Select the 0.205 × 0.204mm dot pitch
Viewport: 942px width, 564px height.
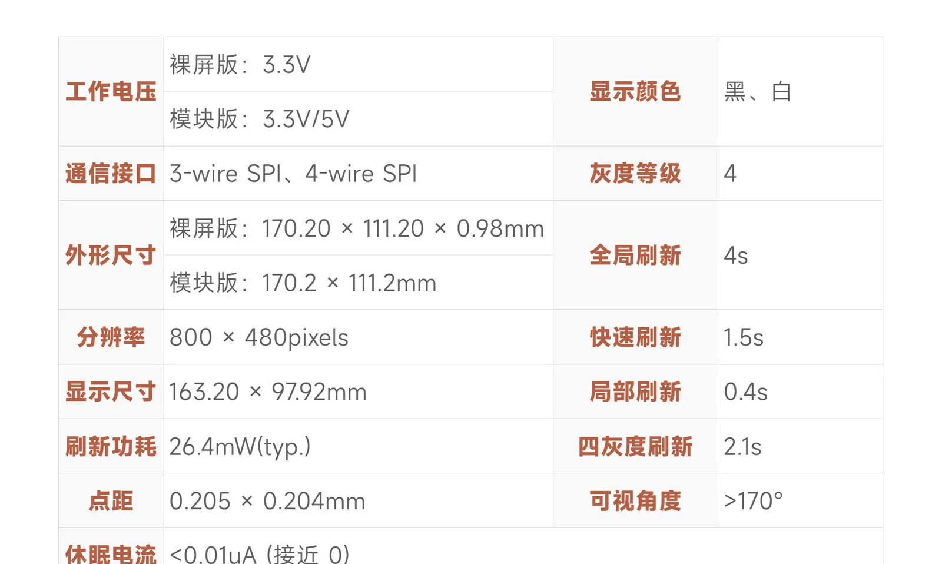point(267,502)
